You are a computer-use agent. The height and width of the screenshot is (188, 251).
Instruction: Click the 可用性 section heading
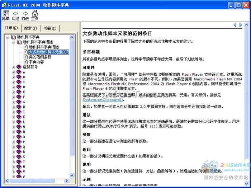click(89, 67)
